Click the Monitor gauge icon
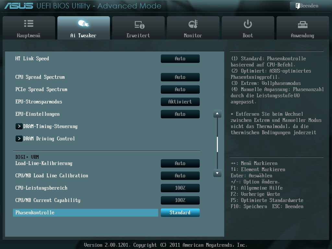Screen dimensions: 332x249 pyautogui.click(x=193, y=24)
